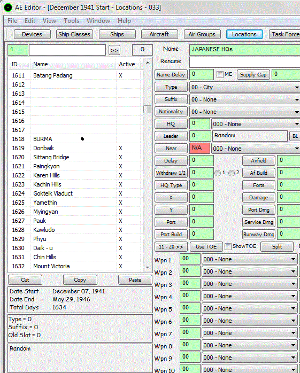This screenshot has width=300, height=373.
Task: Open the Air Groups editor
Action: click(x=202, y=34)
